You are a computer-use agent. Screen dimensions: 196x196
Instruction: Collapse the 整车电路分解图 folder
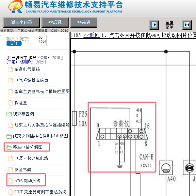27,147
